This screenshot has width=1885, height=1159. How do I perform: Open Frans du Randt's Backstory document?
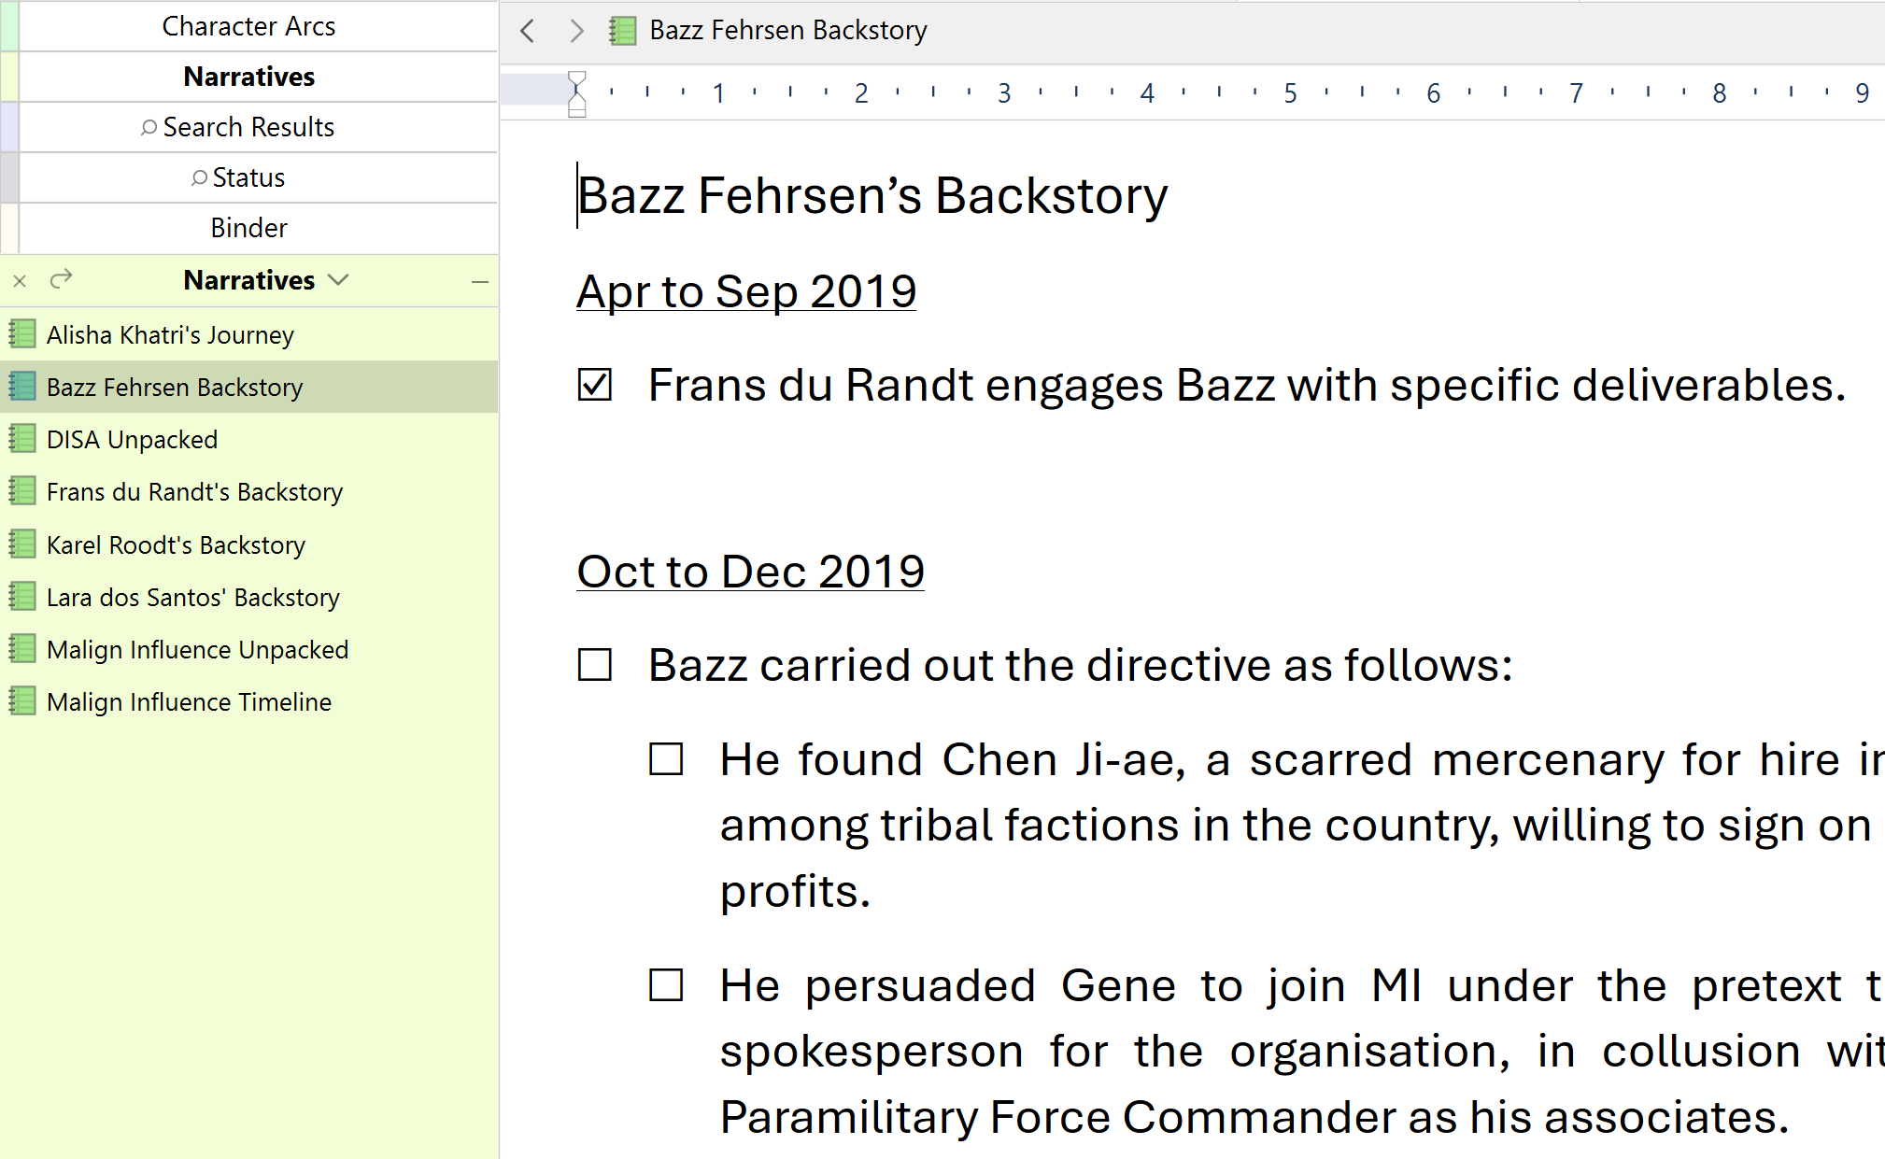[x=194, y=492]
